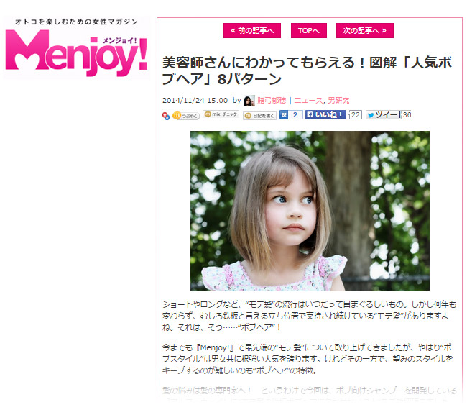This screenshot has width=467, height=415.
Task: Click the Facebook いいね! button
Action: coord(325,115)
